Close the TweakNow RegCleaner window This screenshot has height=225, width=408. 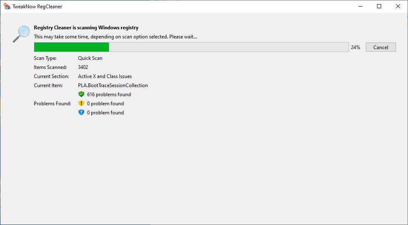pos(398,6)
